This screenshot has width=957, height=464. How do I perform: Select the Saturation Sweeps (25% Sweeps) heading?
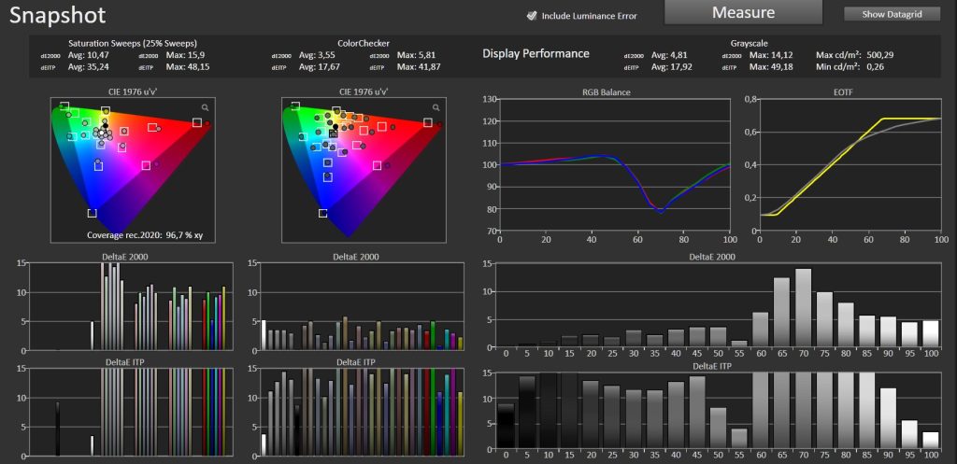point(133,43)
